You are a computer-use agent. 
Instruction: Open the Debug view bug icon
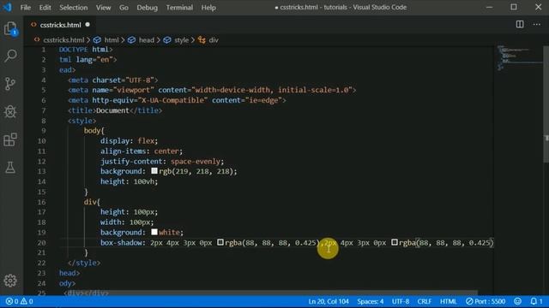(10, 112)
